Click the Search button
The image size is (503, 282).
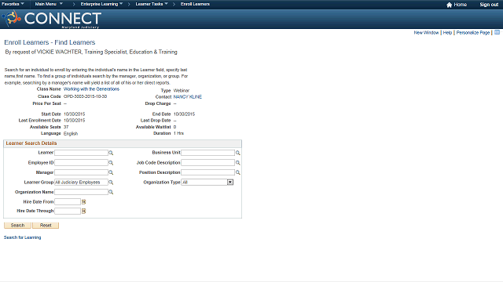coord(17,226)
